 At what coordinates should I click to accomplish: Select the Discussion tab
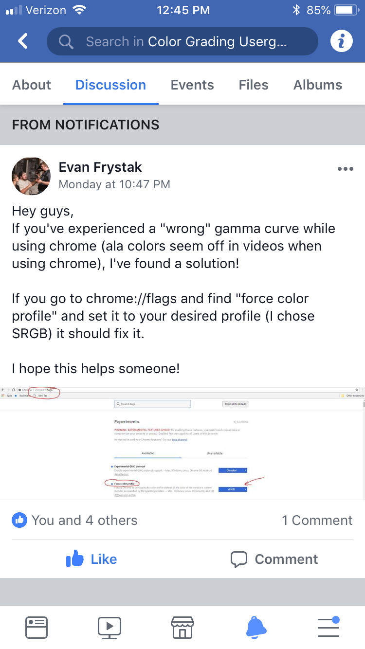tap(110, 85)
